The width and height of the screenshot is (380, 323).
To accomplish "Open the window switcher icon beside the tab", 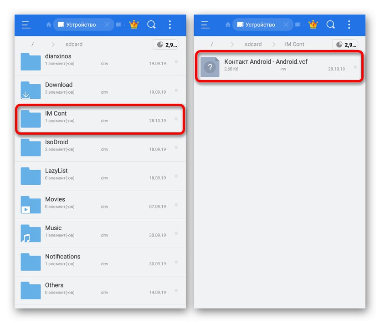I will (119, 25).
